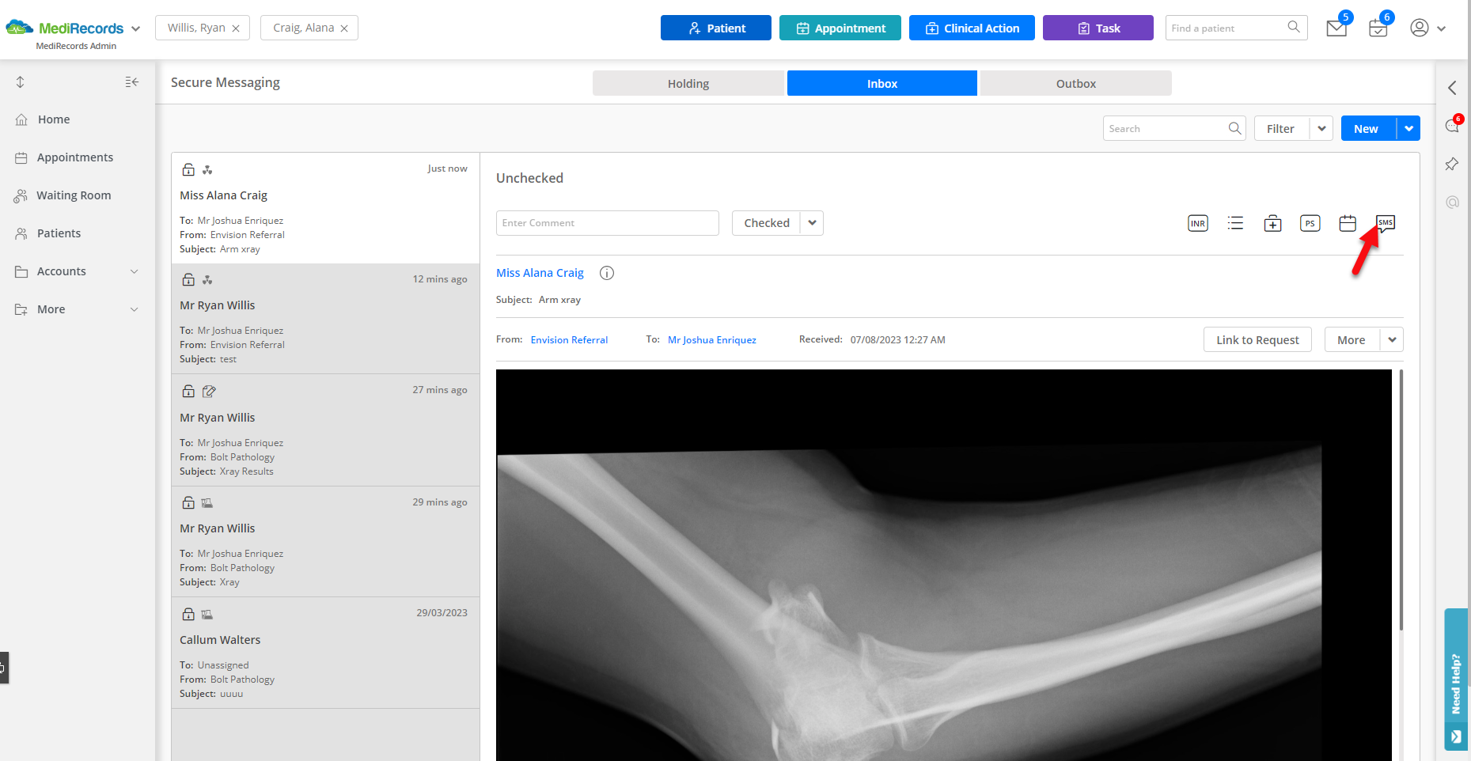Switch to the Holding tab

(x=688, y=83)
